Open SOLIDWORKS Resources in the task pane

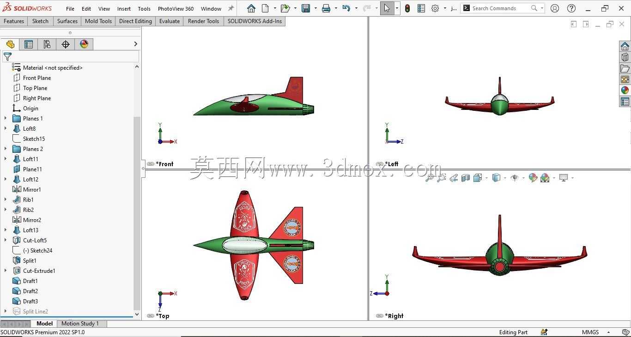click(625, 46)
